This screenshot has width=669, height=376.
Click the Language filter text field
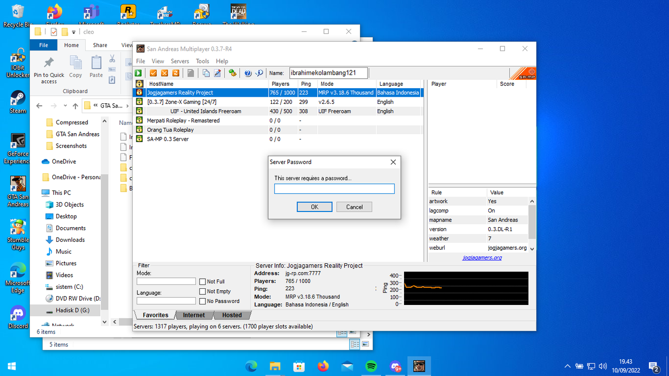coord(166,301)
